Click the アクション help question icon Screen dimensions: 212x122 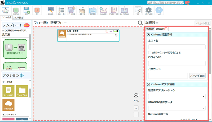[22, 76]
